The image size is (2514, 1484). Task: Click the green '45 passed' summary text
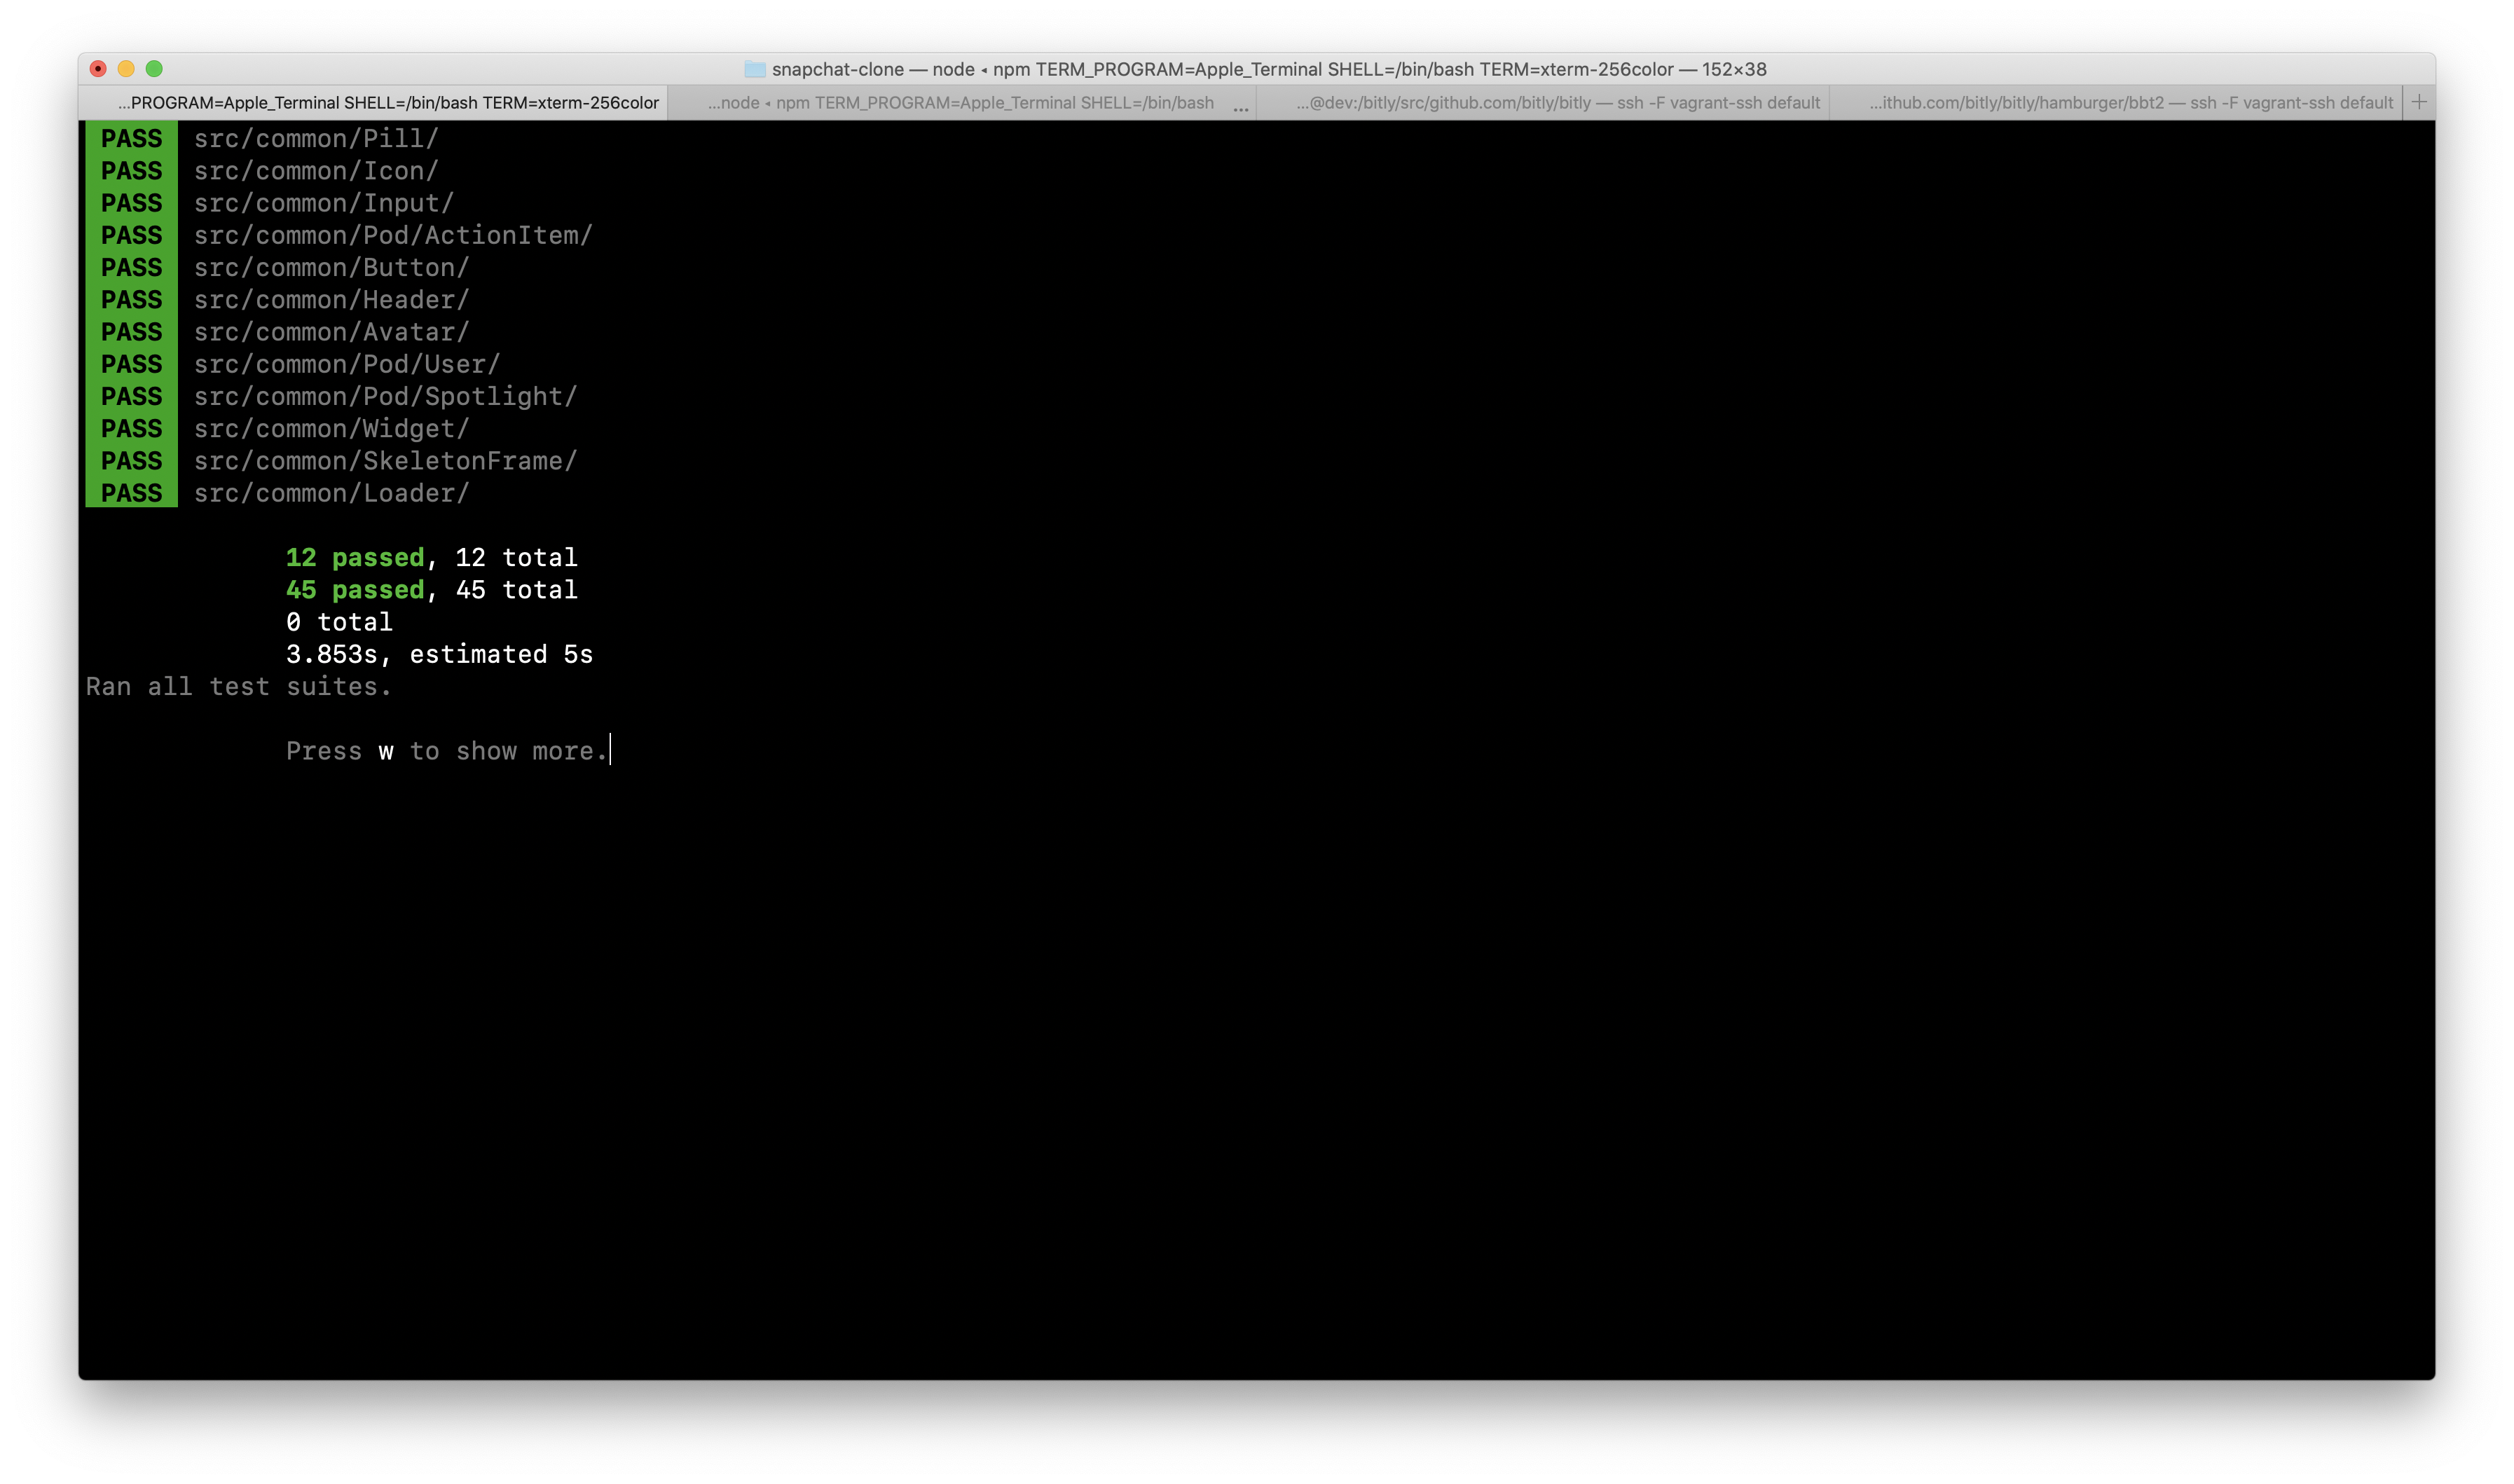tap(355, 590)
